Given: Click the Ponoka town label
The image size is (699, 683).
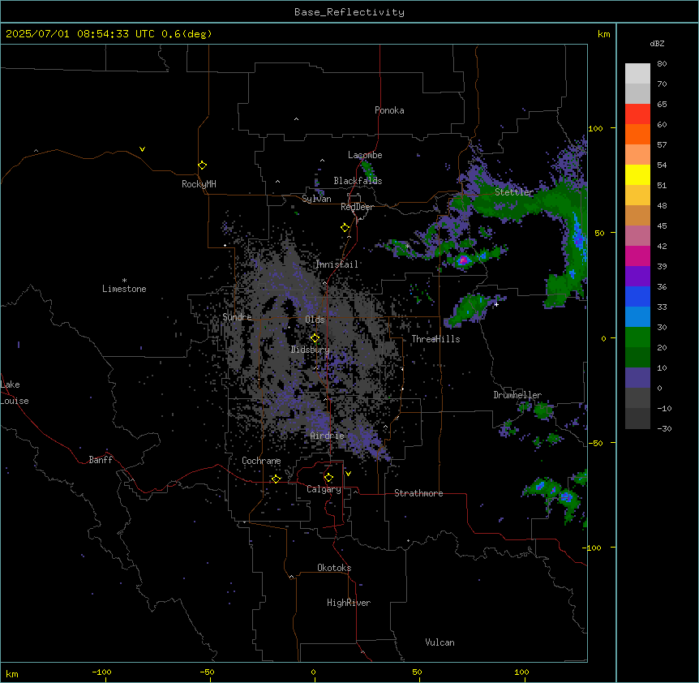Looking at the screenshot, I should [x=389, y=110].
